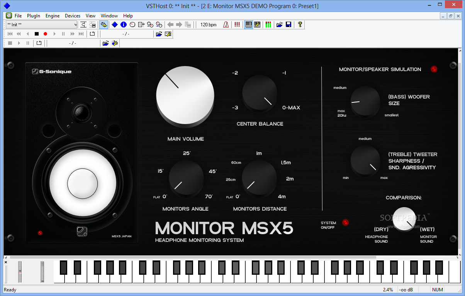Click the play button in third toolbar row
This screenshot has width=465, height=296.
[19, 43]
